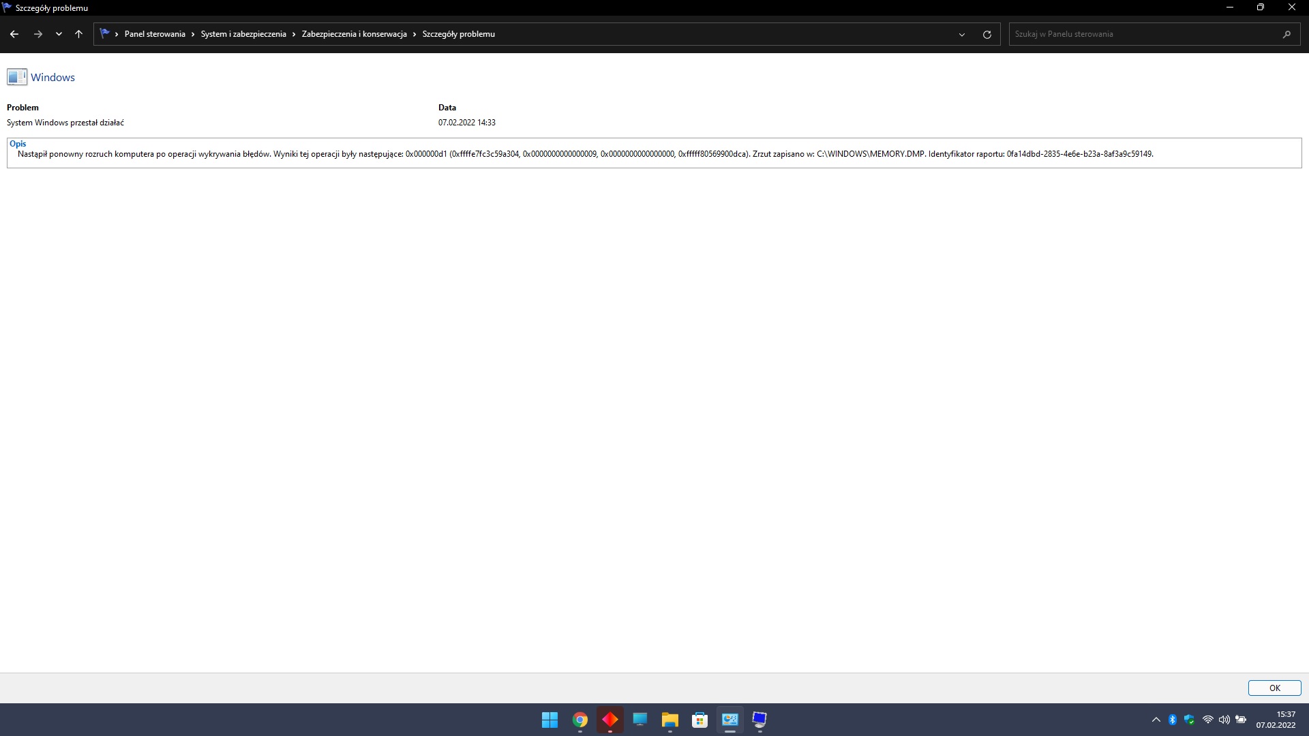This screenshot has height=736, width=1309.
Task: Refresh the Control Panel page
Action: tap(987, 34)
